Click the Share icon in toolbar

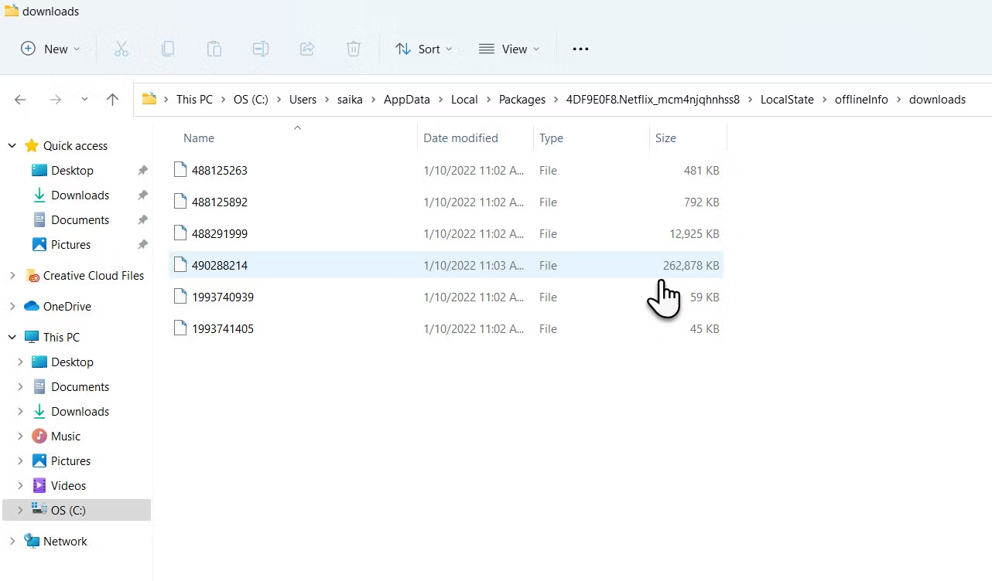(307, 49)
